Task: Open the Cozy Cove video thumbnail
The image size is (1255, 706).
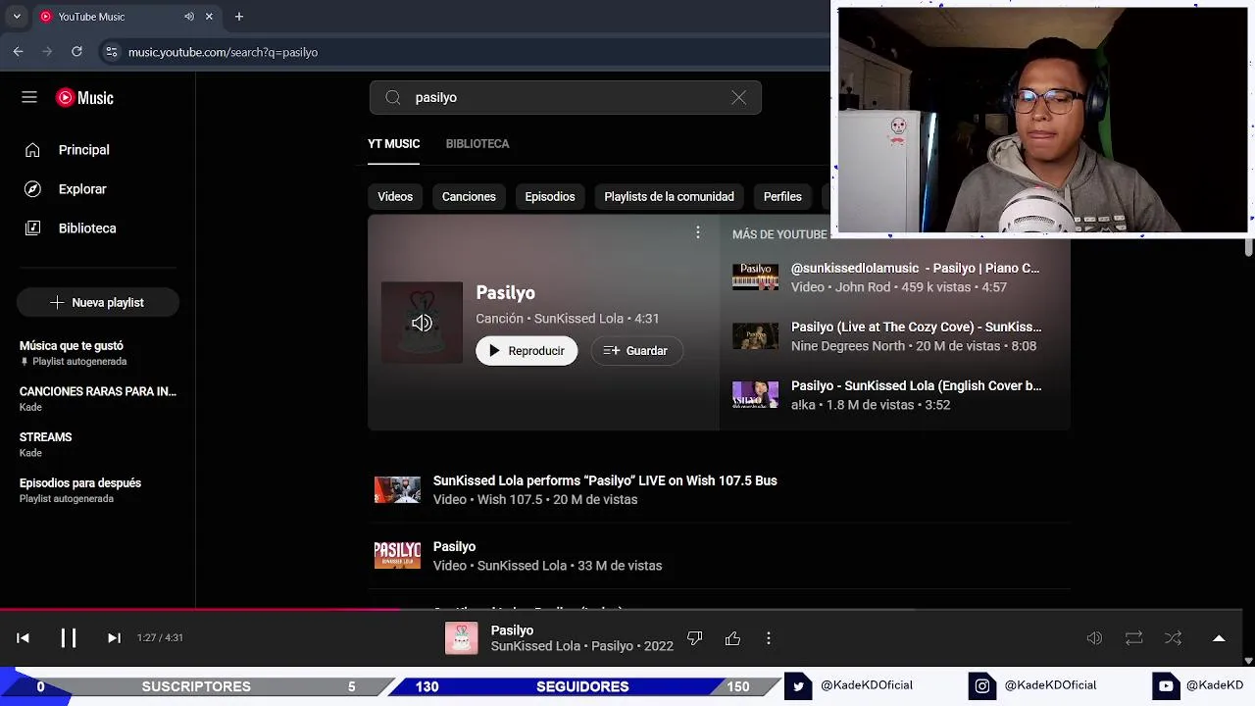Action: tap(755, 336)
